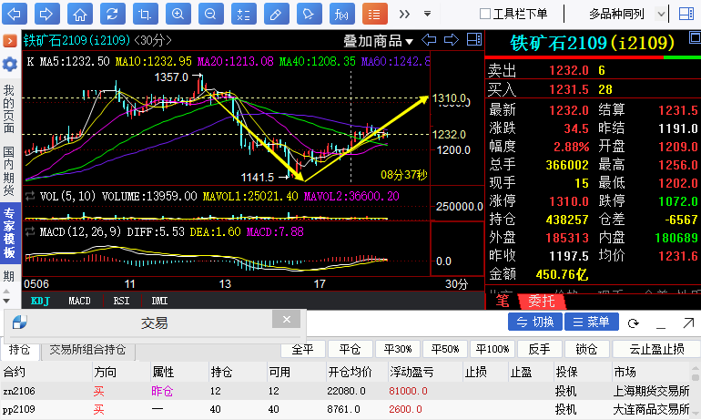Click next contract right arrow in chart header

click(451, 40)
